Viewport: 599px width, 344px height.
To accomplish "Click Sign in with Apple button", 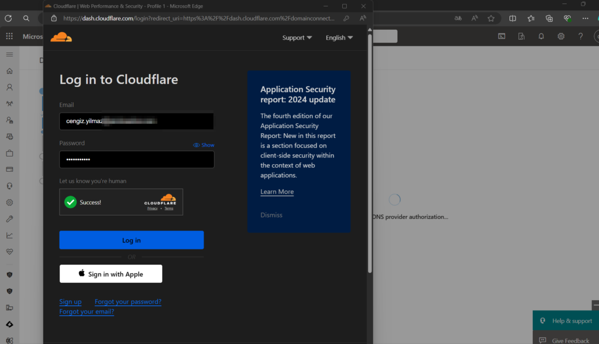I will pyautogui.click(x=111, y=274).
